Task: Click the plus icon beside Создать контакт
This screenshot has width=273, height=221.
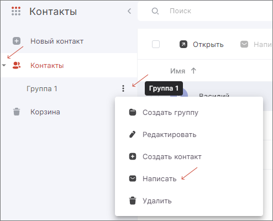Action: pyautogui.click(x=133, y=156)
